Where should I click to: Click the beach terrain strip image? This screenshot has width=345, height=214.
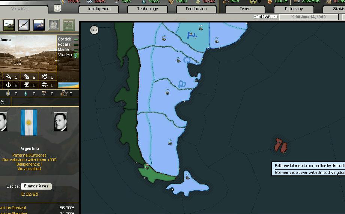point(68,85)
